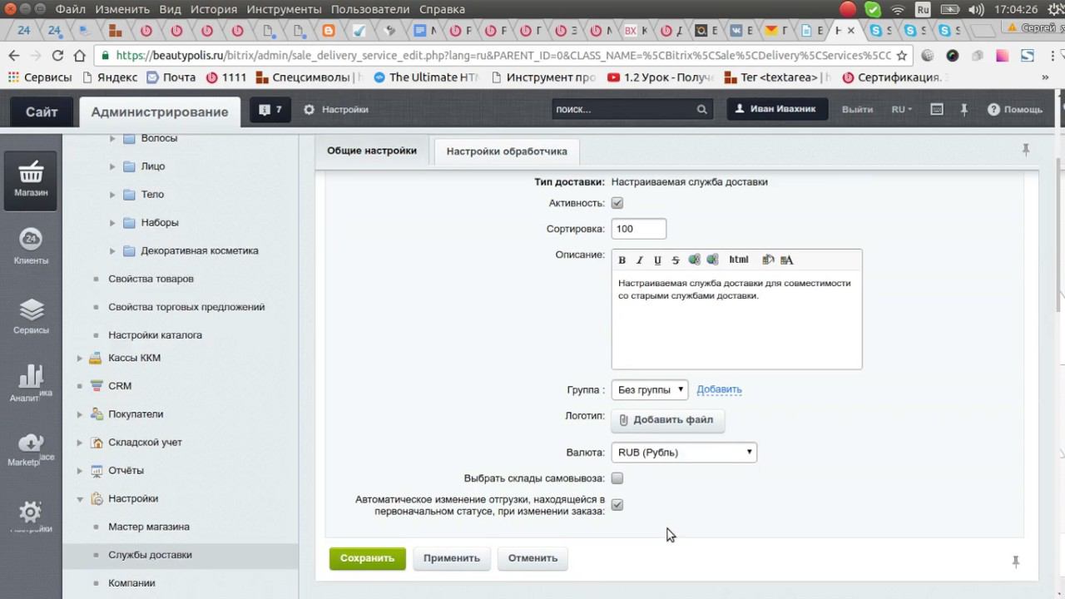Expand the Кассы ККМ menu item
The width and height of the screenshot is (1065, 599).
[x=80, y=358]
